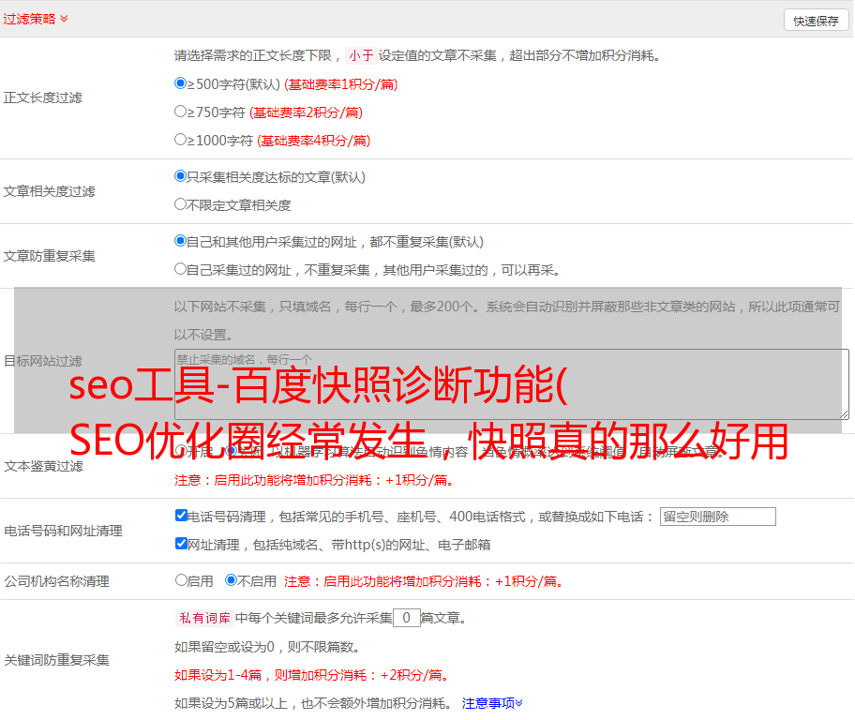Click the 快速保存 button
Image resolution: width=855 pixels, height=720 pixels.
tap(816, 21)
